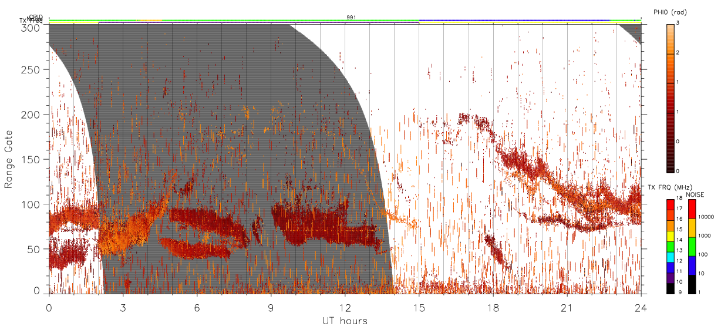Click the '10000' NOISE legend value
The width and height of the screenshot is (721, 333).
[707, 217]
